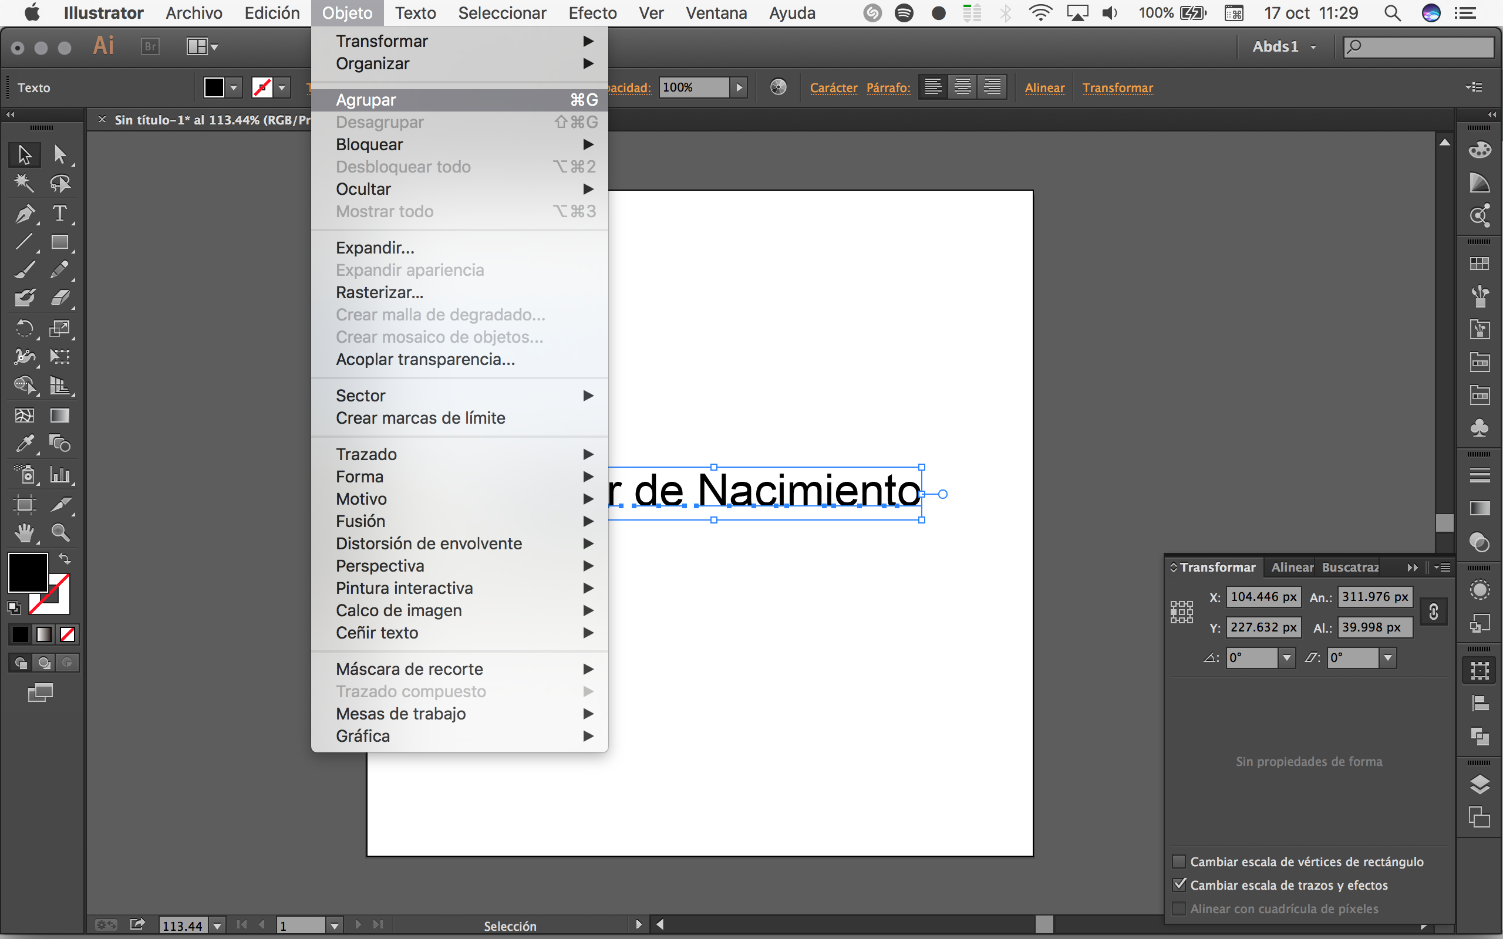
Task: Set fill mode to Gradient
Action: pyautogui.click(x=43, y=634)
